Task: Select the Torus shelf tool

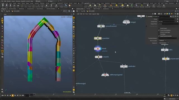Action: 14,6
